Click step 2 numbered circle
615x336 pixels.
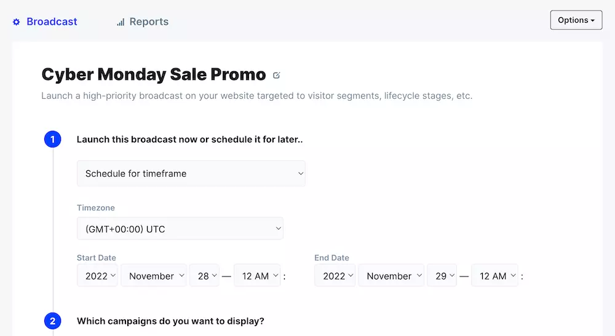click(x=52, y=321)
